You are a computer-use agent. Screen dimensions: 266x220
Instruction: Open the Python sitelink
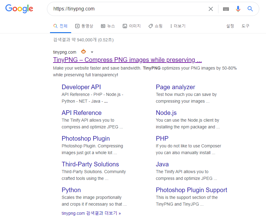click(71, 190)
